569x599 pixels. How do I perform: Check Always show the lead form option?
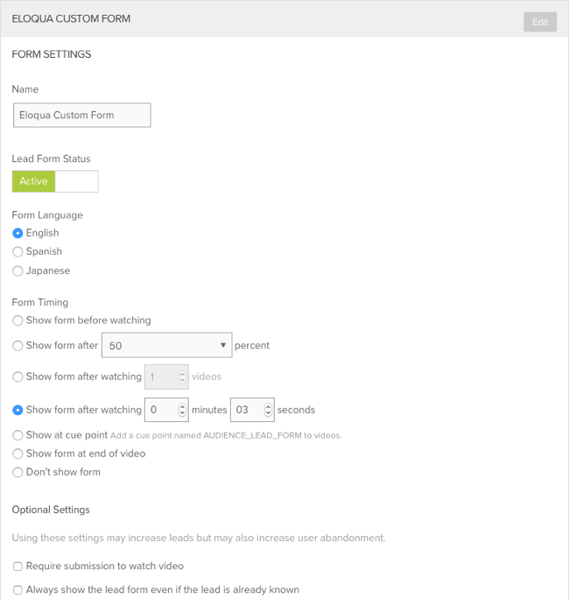pyautogui.click(x=18, y=590)
